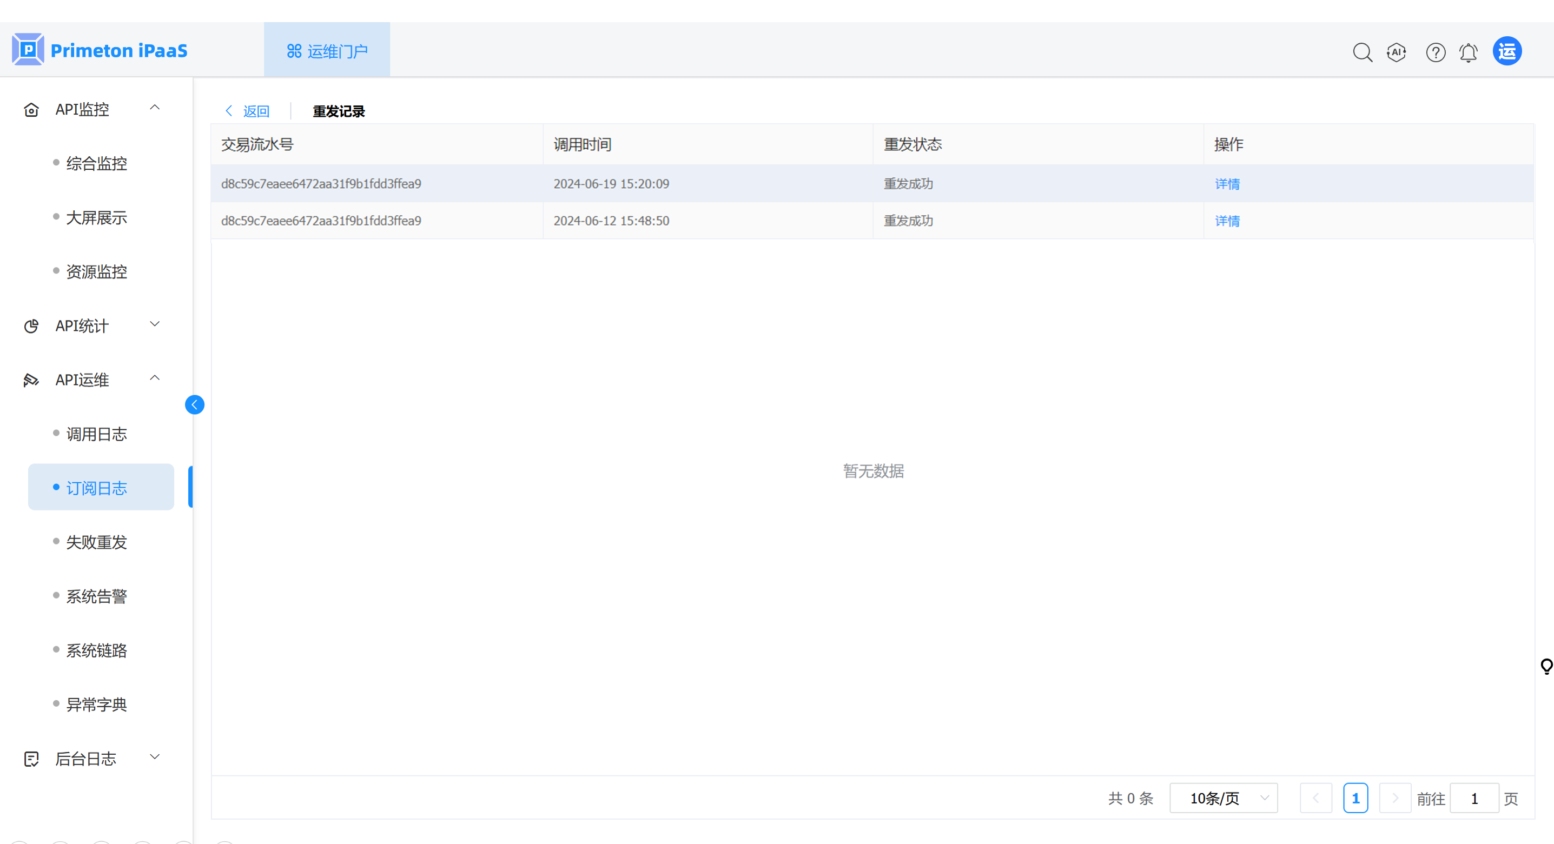Focus the 前往 page number input

pyautogui.click(x=1474, y=798)
